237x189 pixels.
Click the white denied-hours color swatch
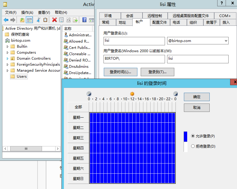185,147
